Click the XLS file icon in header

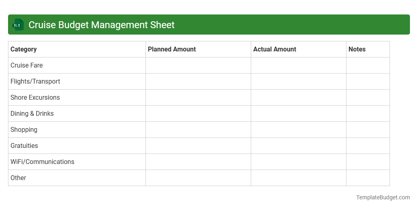18,25
